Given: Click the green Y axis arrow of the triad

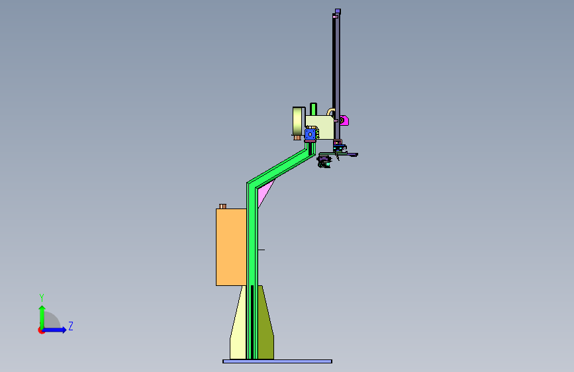Looking at the screenshot, I should tap(42, 316).
